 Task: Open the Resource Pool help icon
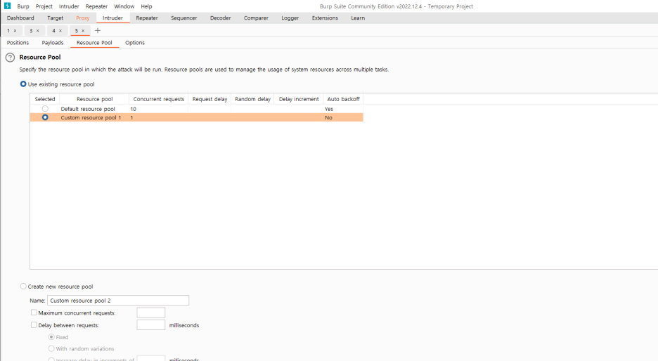(x=10, y=58)
